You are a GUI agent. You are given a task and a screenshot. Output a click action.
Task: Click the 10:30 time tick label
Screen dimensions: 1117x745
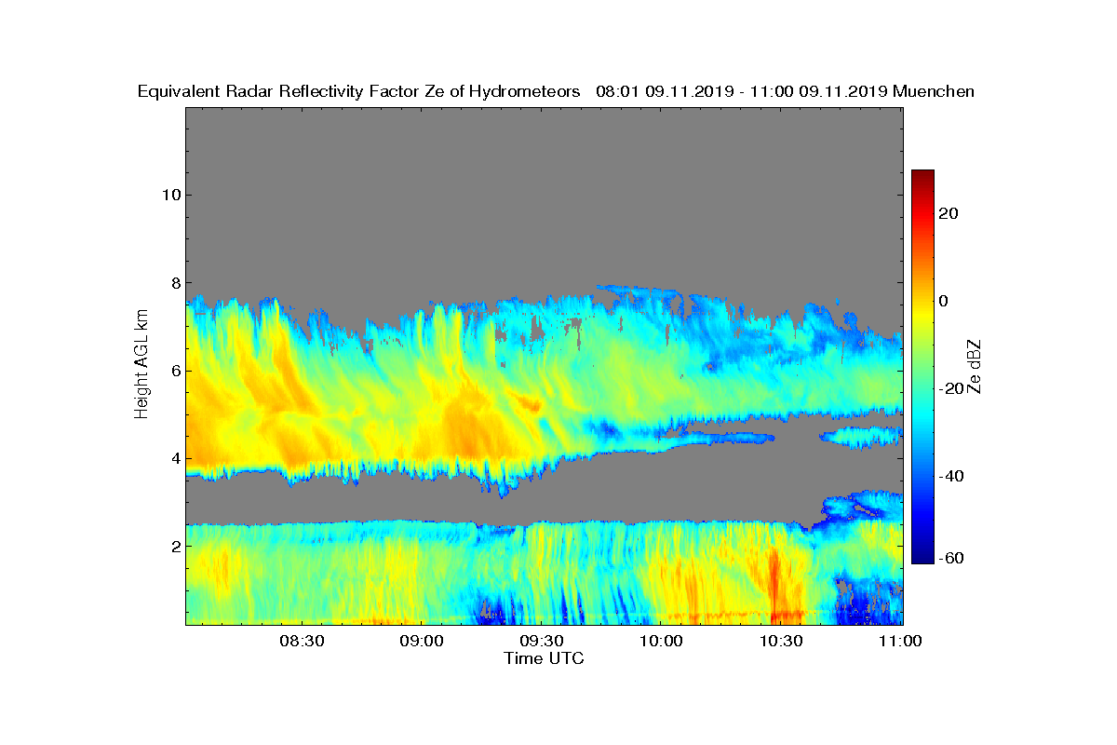[782, 642]
